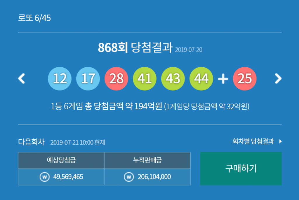
Task: Open the 회차별 당첨결과 link
Action: point(253,142)
